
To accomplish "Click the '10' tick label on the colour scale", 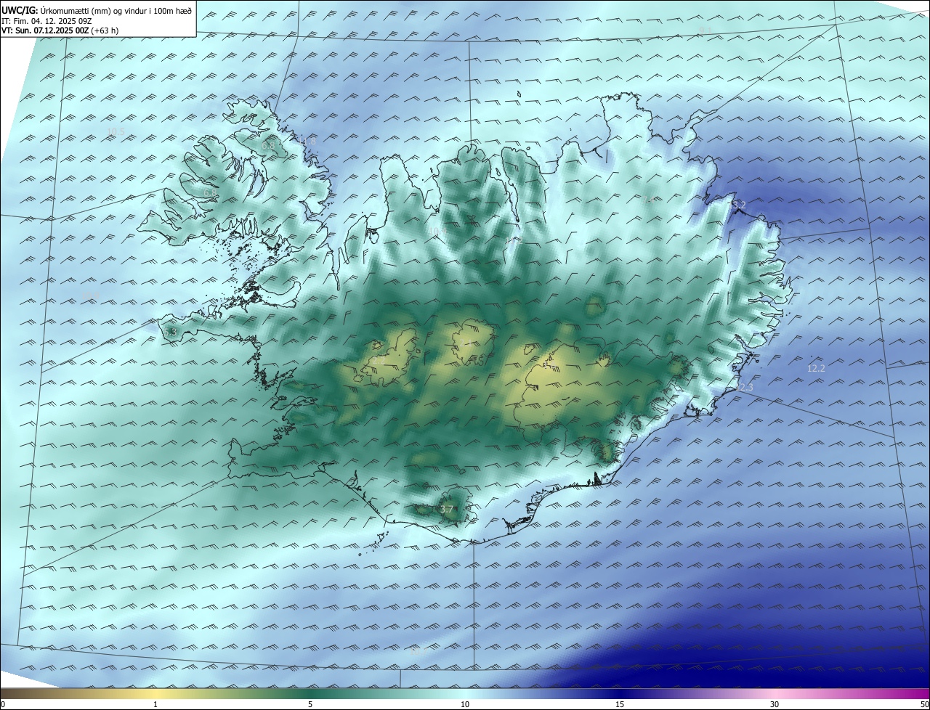I will pyautogui.click(x=465, y=704).
